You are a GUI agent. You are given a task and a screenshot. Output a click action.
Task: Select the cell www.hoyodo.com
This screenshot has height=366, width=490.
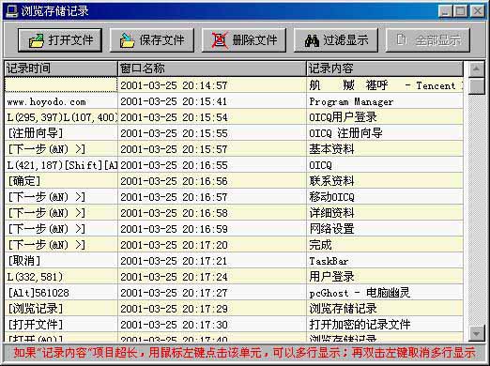[61, 101]
